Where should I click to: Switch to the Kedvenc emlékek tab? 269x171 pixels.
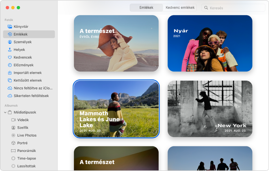pos(180,8)
